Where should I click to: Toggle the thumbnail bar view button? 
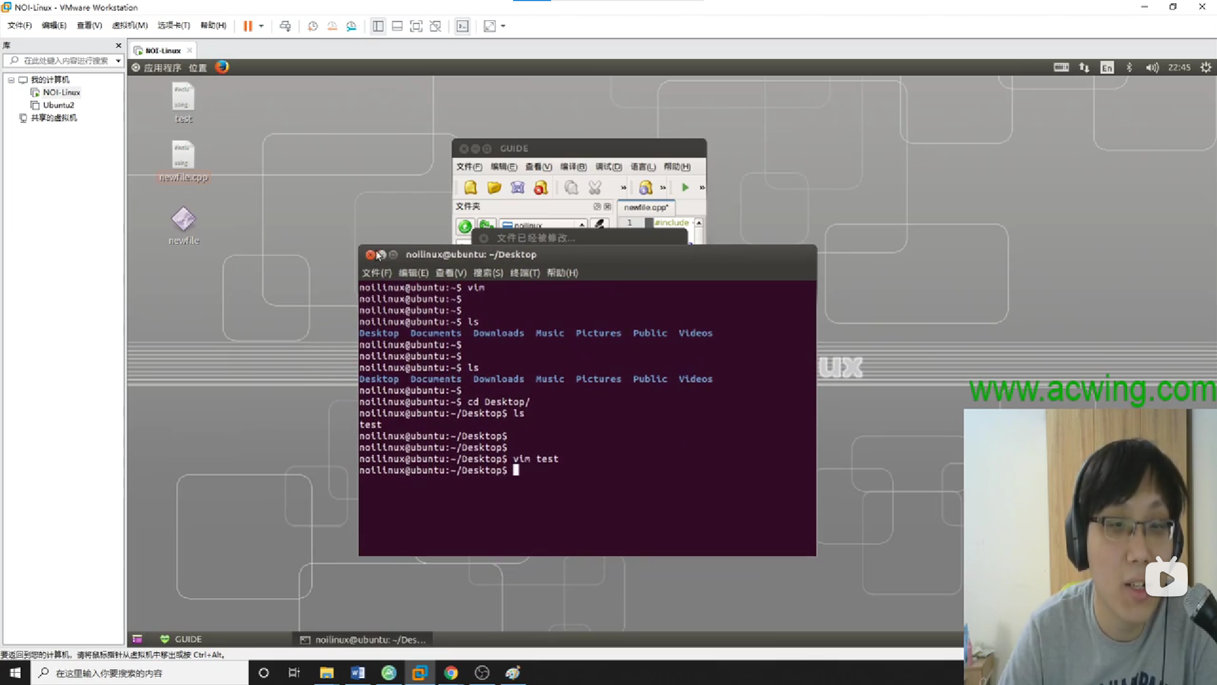(x=397, y=26)
